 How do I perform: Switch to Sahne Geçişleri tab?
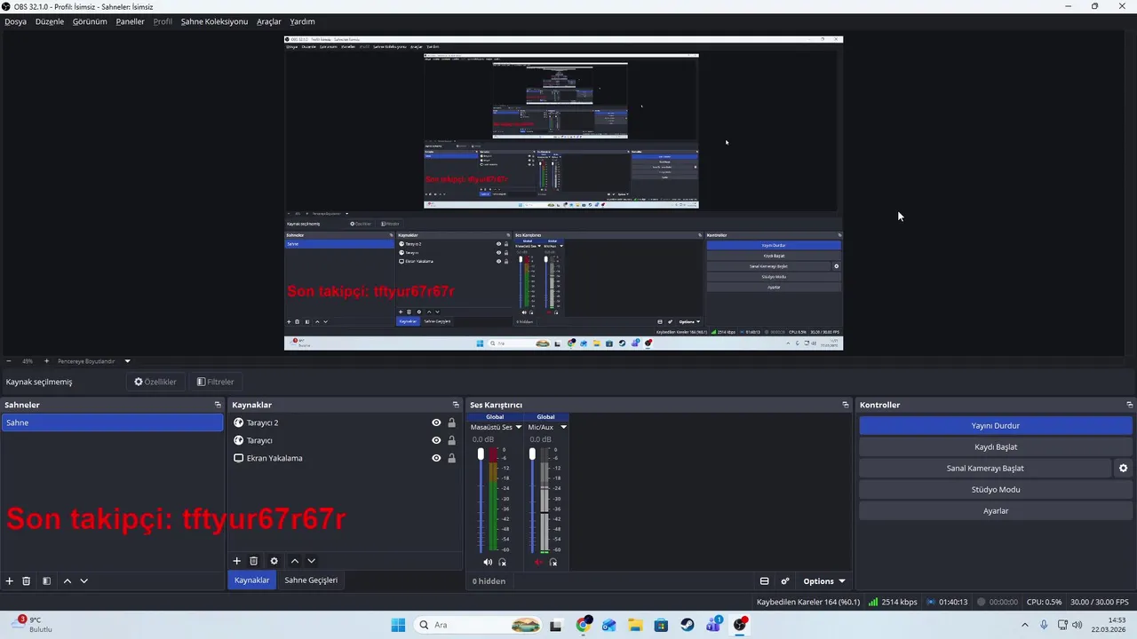[311, 580]
